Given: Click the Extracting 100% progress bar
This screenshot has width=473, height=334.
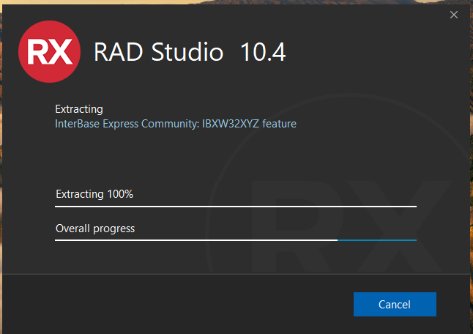Looking at the screenshot, I should click(x=236, y=207).
